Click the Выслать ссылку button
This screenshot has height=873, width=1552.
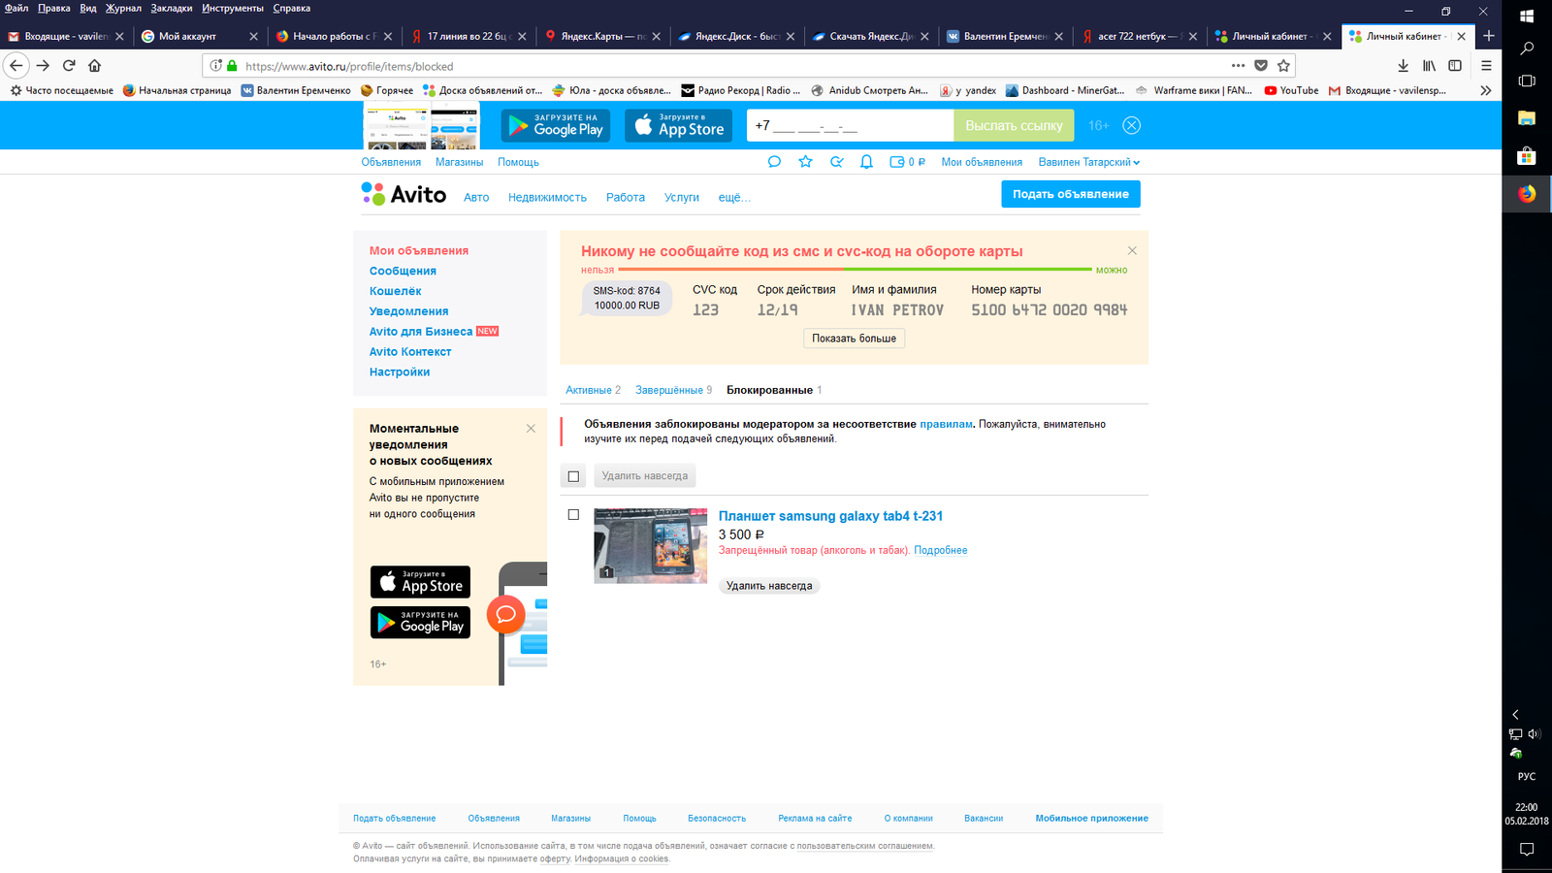(1014, 125)
